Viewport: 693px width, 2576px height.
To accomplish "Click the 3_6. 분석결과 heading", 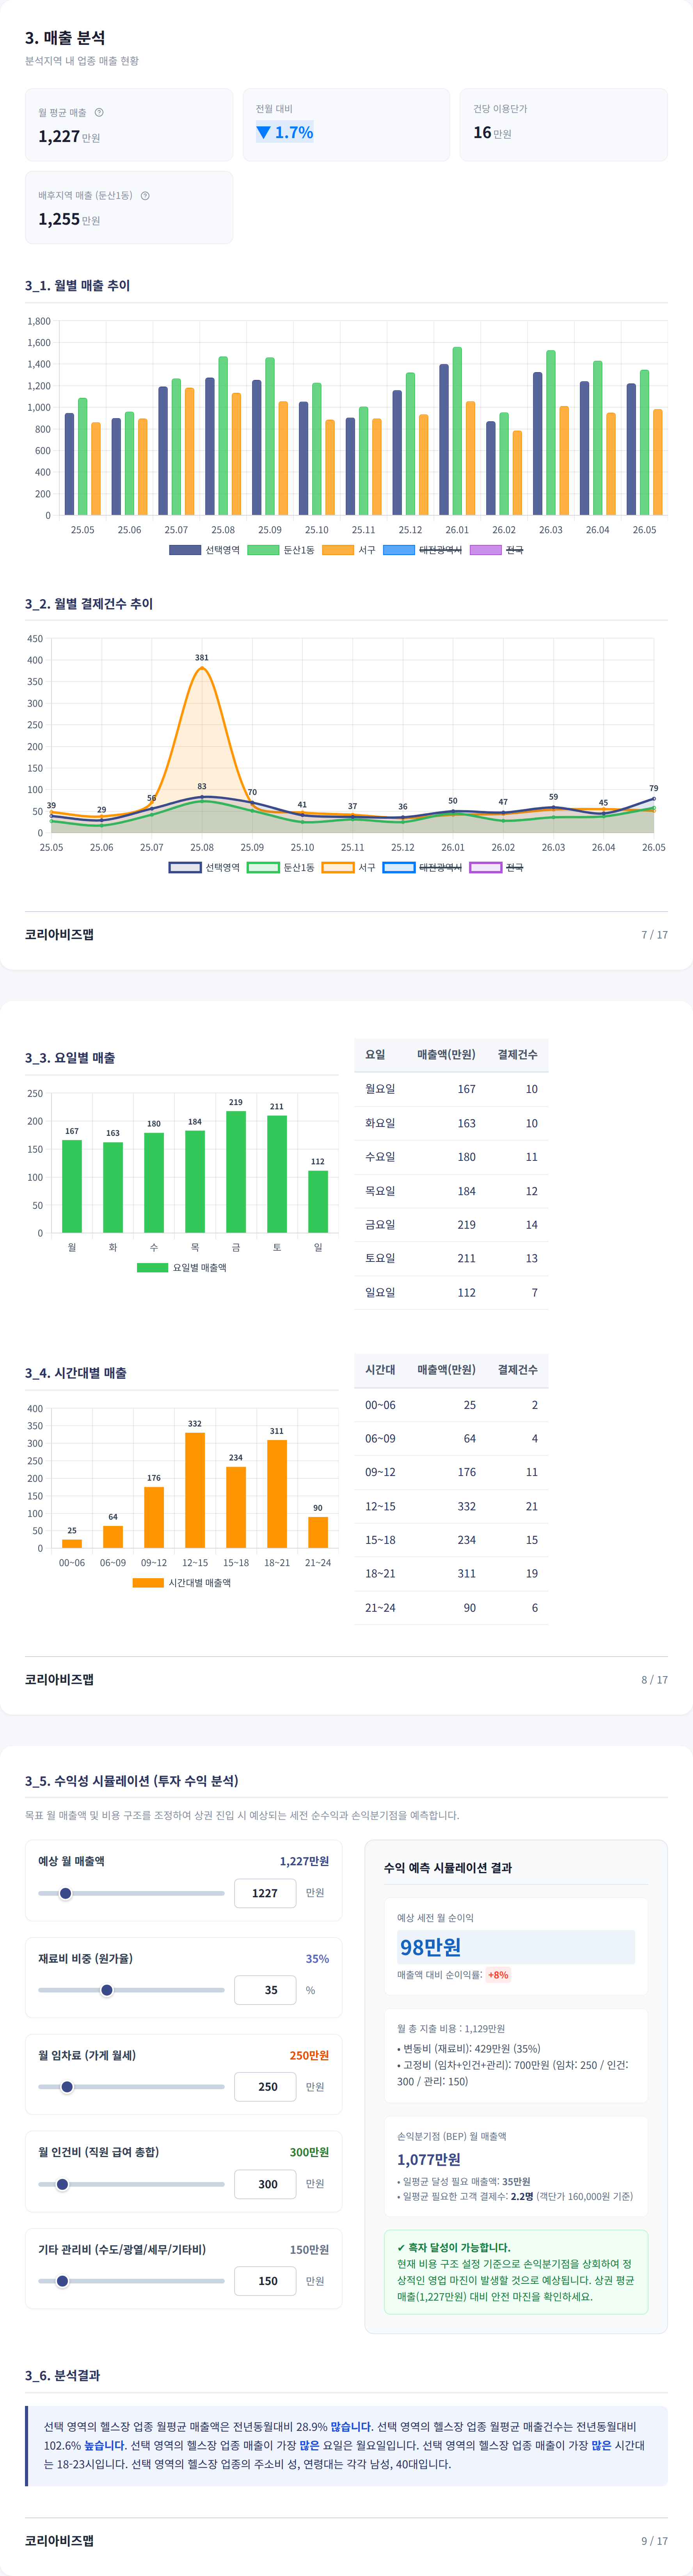I will 62,2375.
